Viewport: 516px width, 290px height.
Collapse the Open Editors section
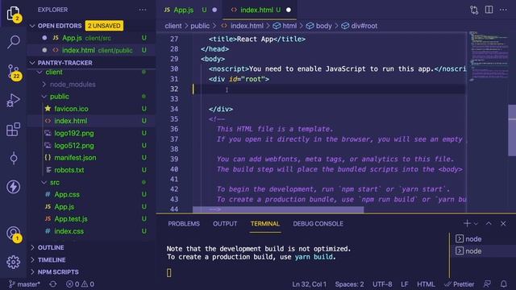32,26
